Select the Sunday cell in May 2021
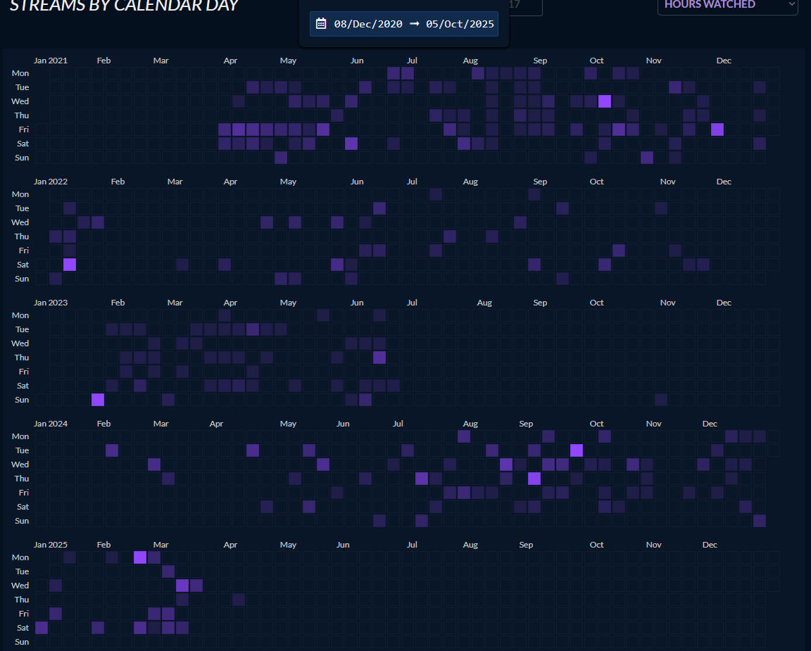This screenshot has width=811, height=651. (x=281, y=157)
